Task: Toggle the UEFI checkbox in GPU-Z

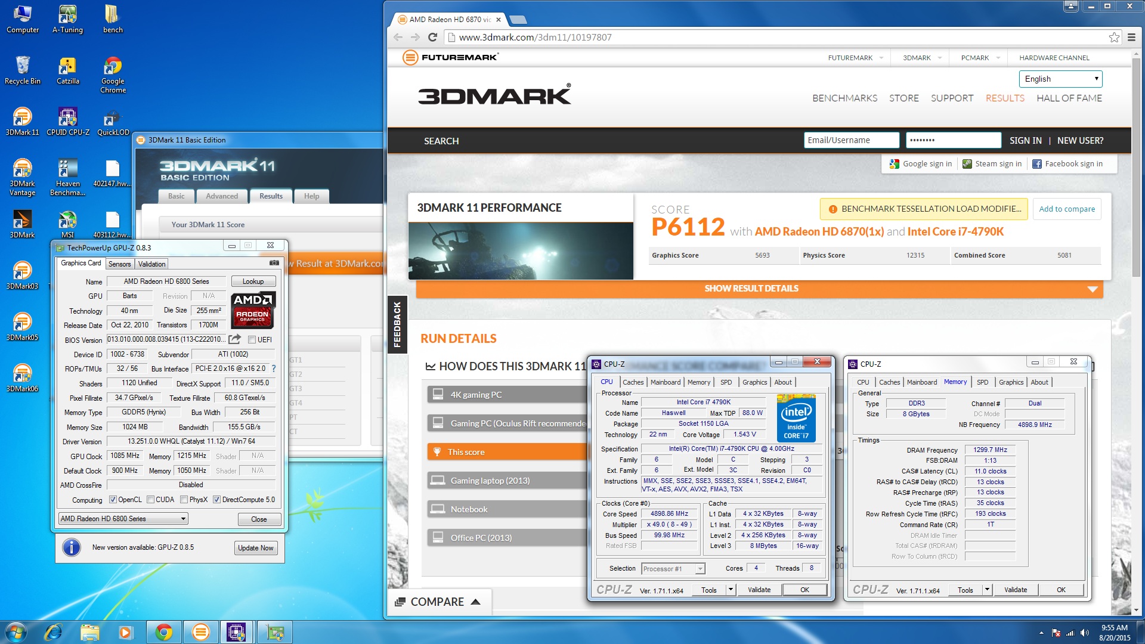Action: tap(252, 340)
